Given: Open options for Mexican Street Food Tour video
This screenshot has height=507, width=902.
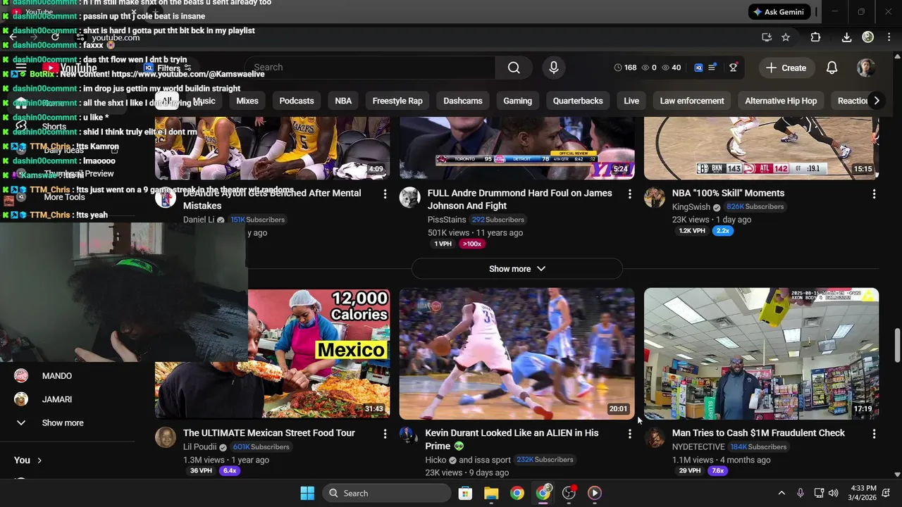Looking at the screenshot, I should tap(385, 434).
